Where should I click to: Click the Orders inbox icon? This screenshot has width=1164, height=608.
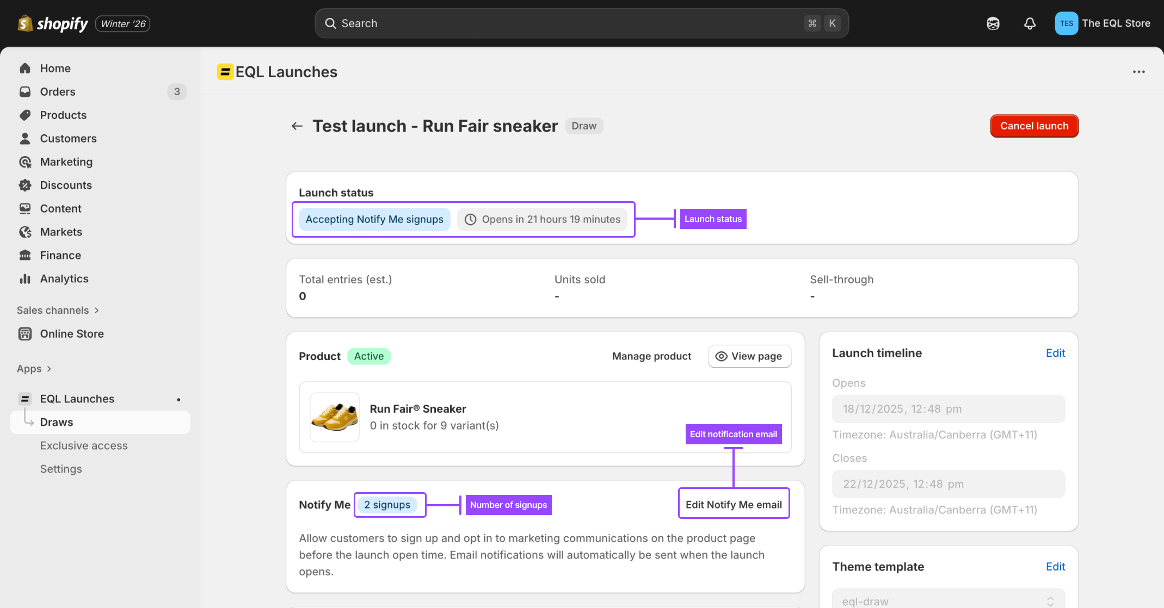(25, 91)
